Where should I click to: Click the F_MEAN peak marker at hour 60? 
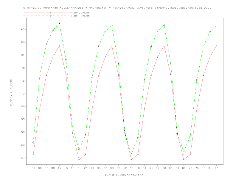click(164, 25)
